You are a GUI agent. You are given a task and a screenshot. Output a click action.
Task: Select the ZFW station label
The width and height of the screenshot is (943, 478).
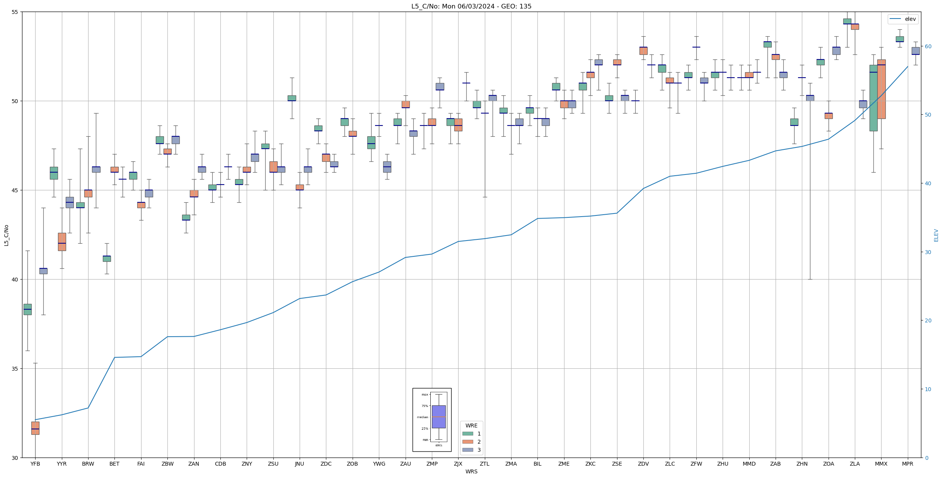coord(696,464)
